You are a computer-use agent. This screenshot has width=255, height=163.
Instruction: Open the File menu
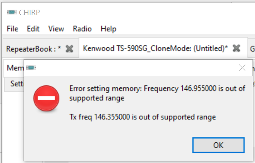click(x=13, y=29)
